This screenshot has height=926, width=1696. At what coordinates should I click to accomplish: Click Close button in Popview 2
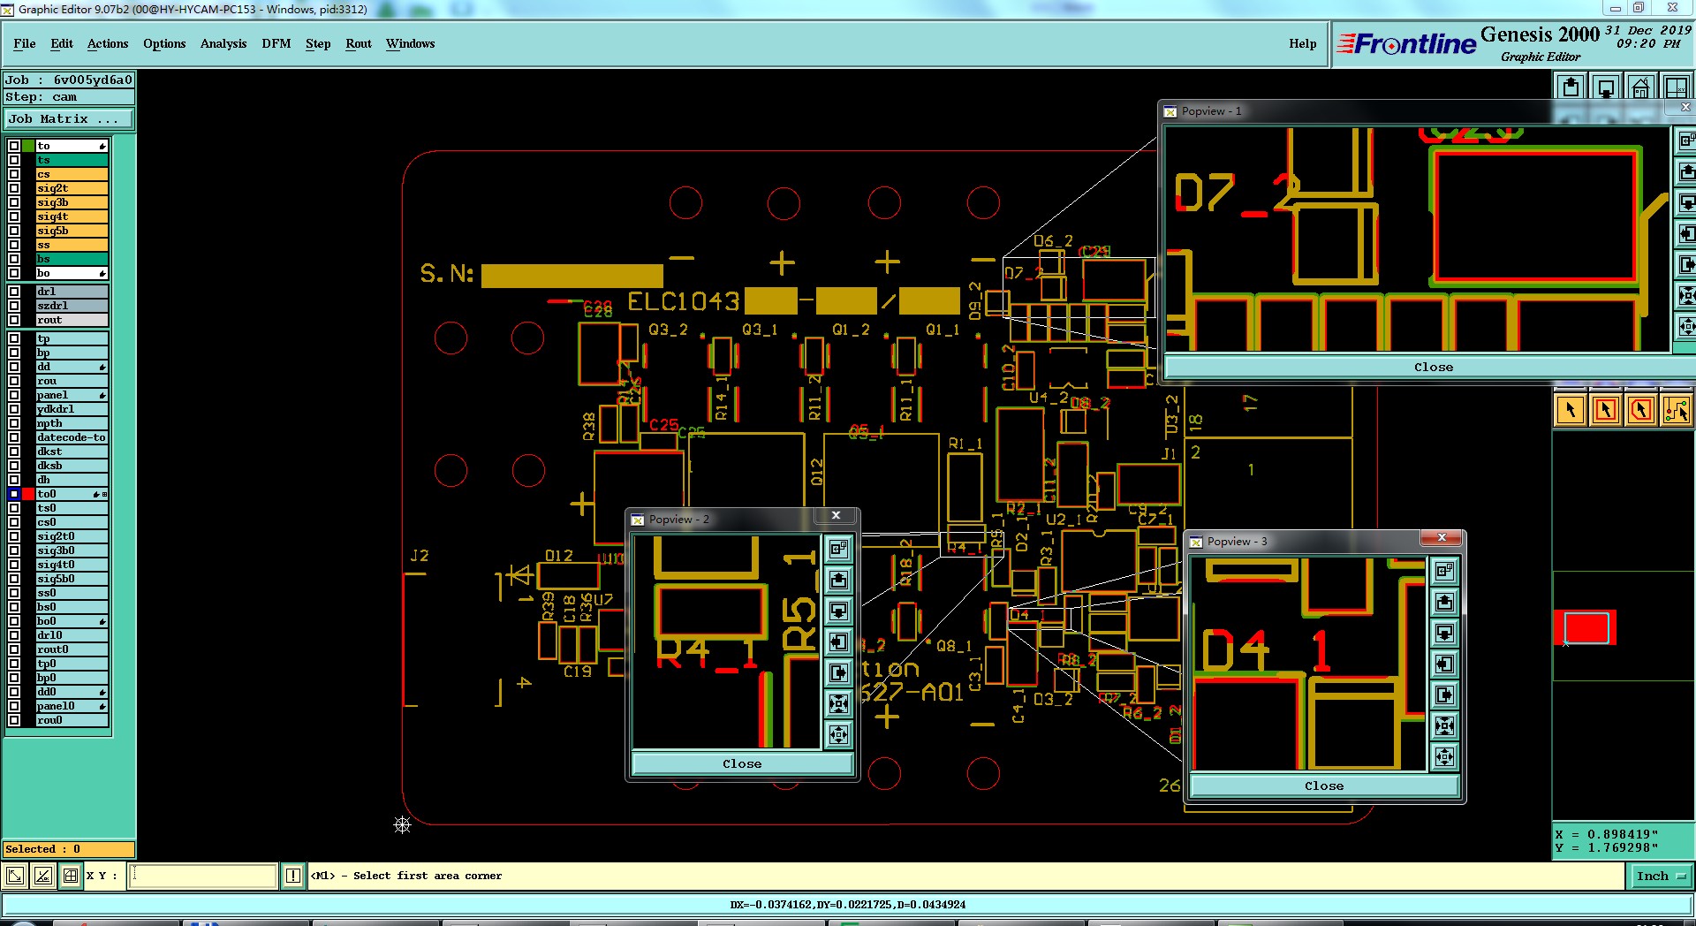742,763
